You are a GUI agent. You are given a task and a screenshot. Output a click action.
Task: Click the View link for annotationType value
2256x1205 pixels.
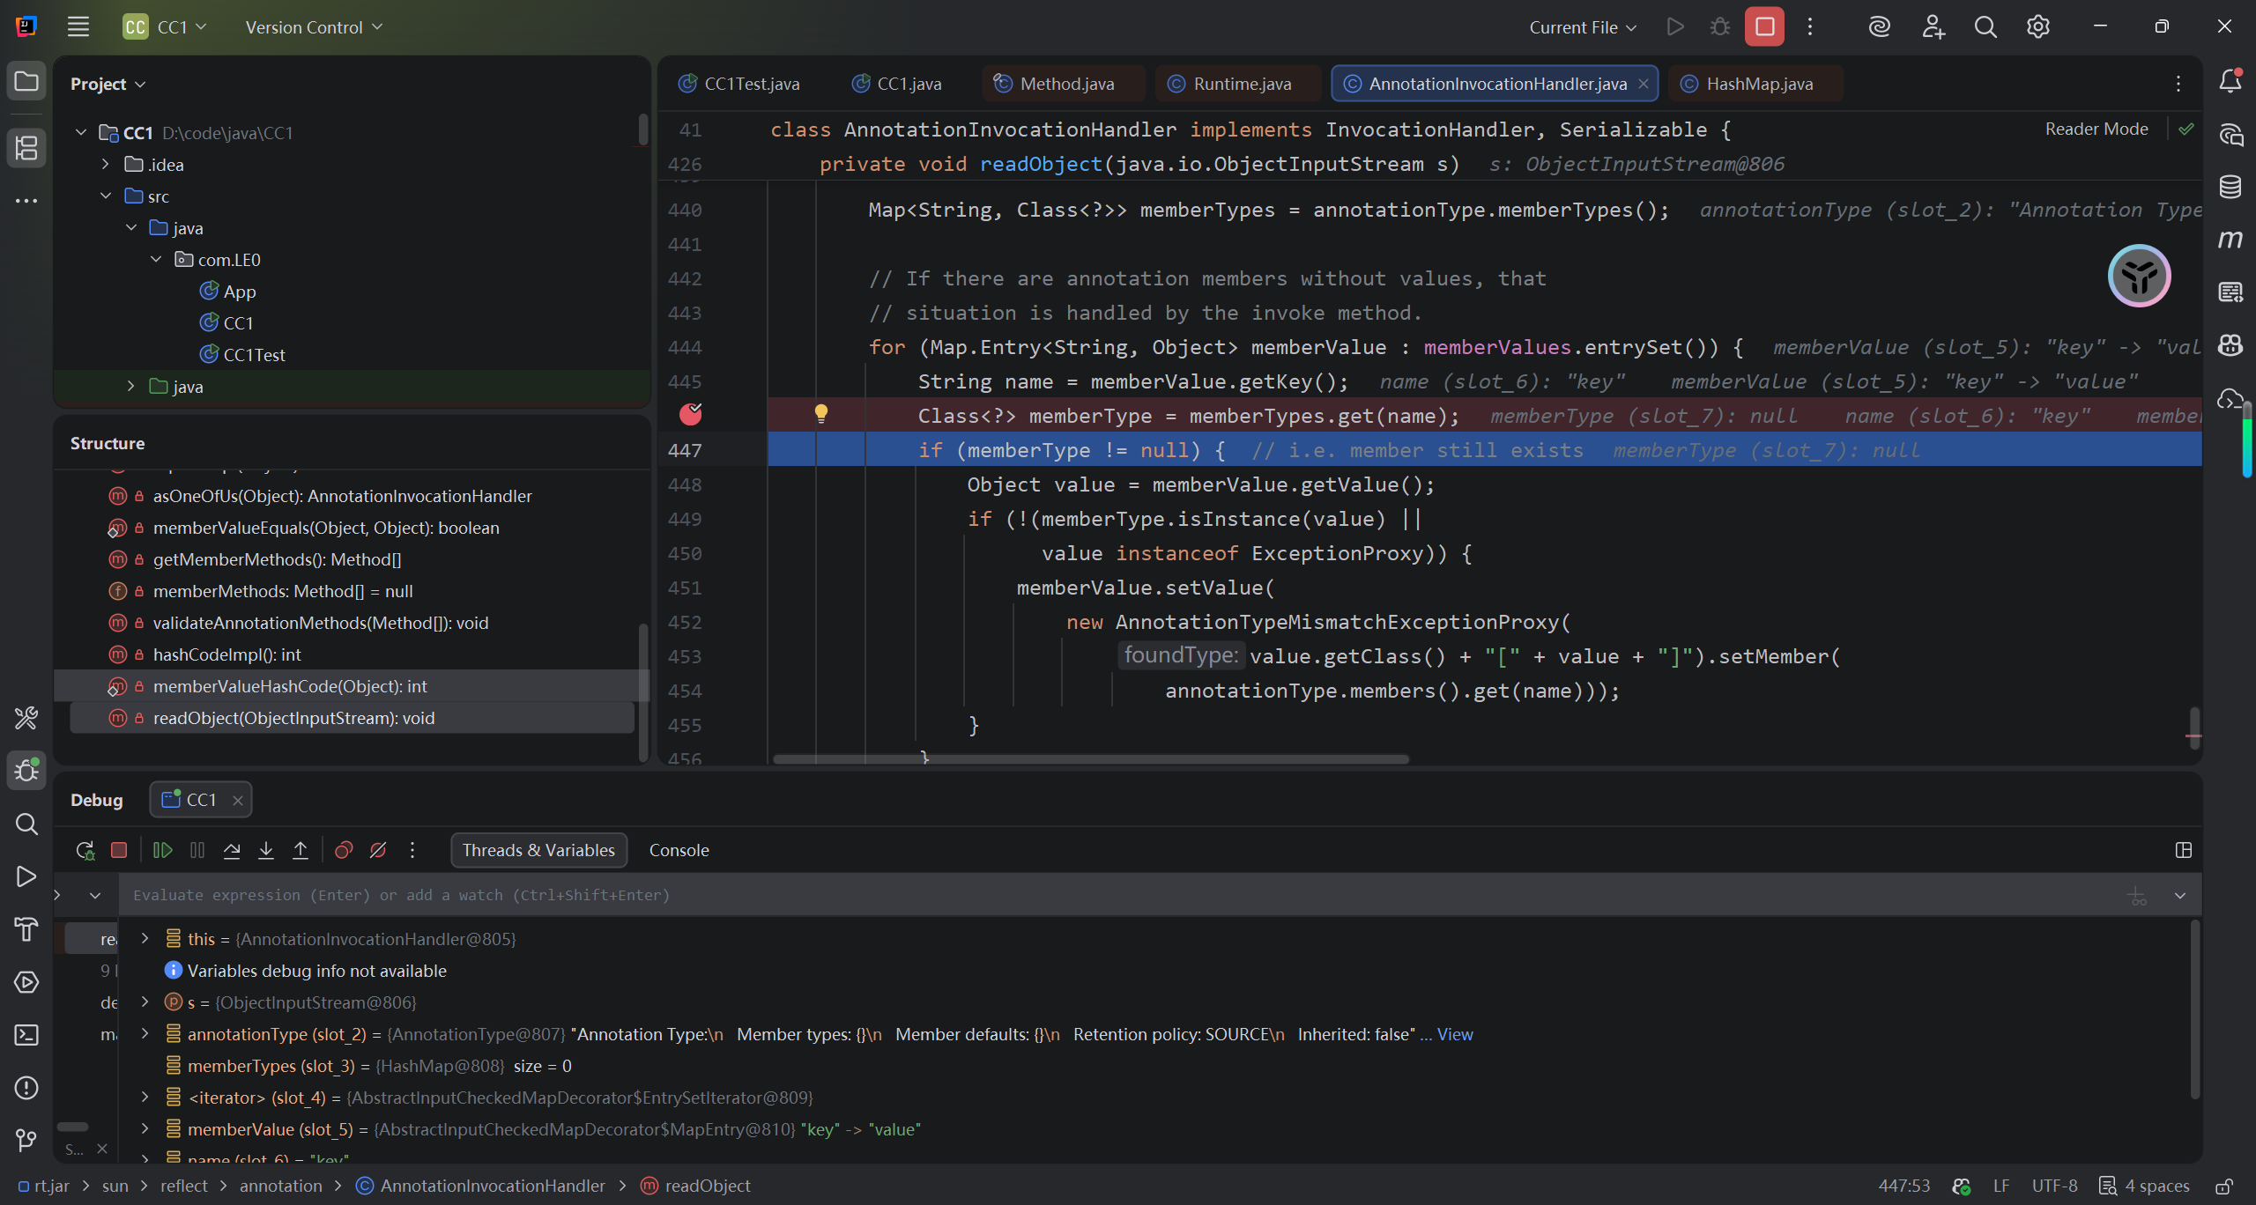pyautogui.click(x=1455, y=1034)
